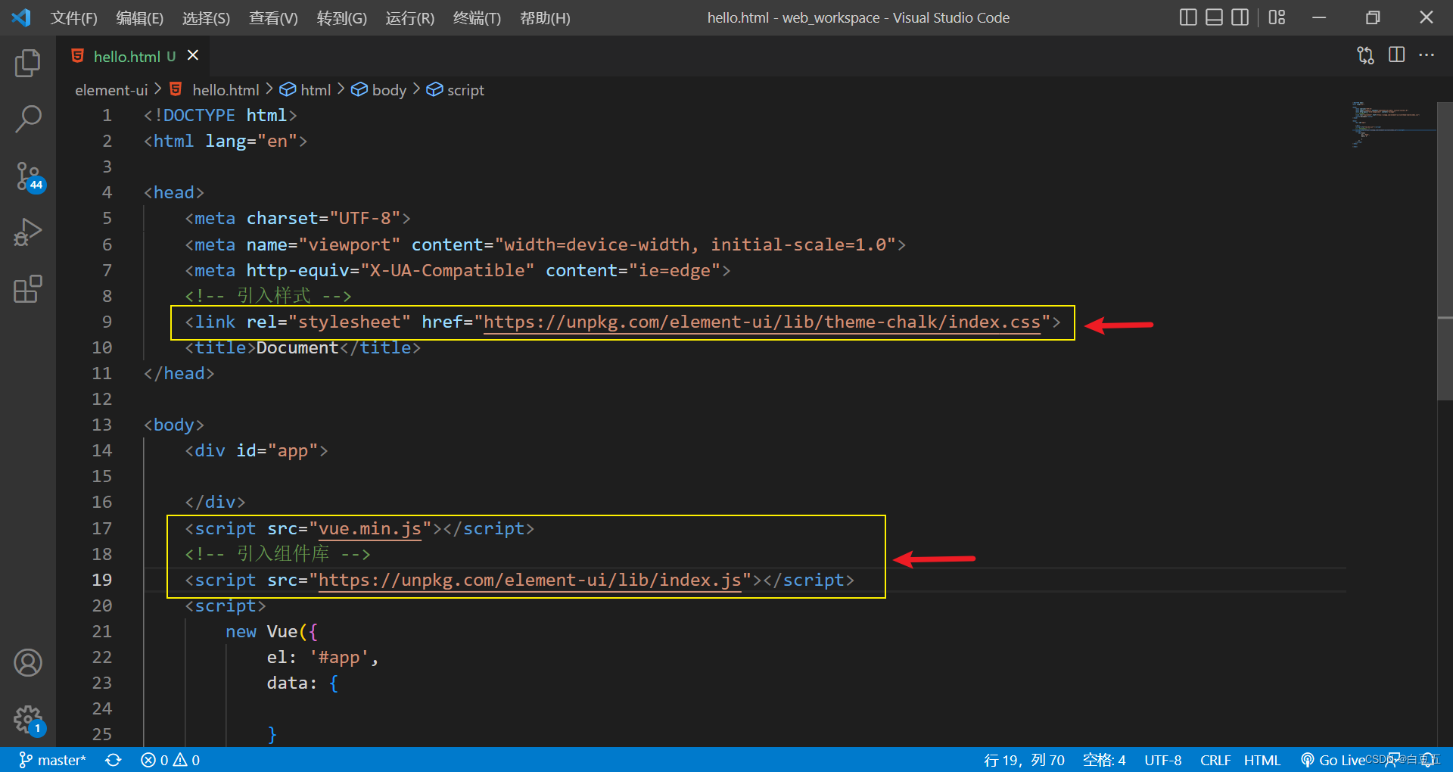This screenshot has height=772, width=1453.
Task: Open the 查看(V) menu
Action: point(273,18)
